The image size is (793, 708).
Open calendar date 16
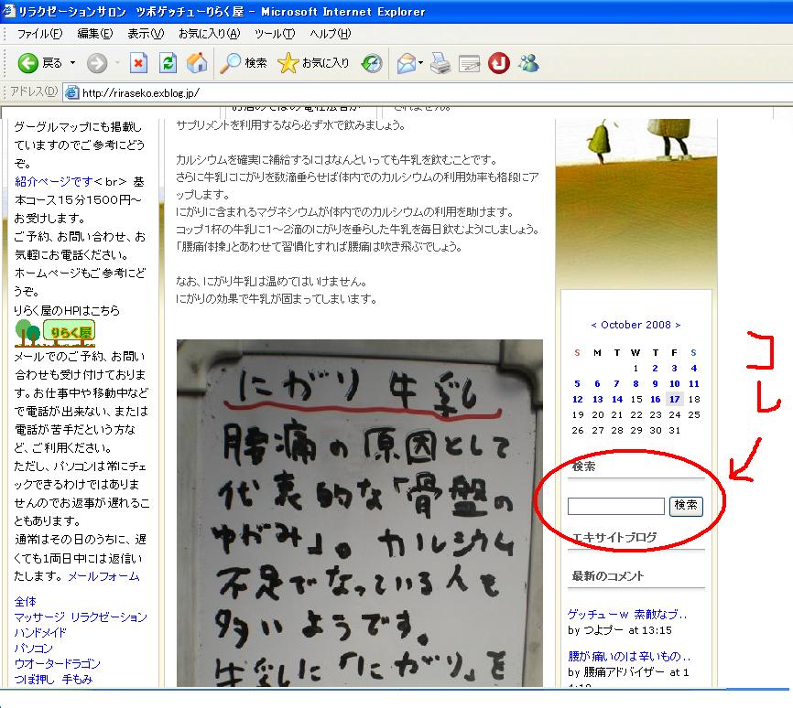click(x=656, y=399)
